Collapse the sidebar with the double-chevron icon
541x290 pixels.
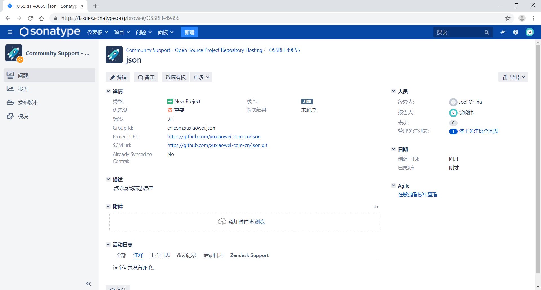pyautogui.click(x=88, y=284)
